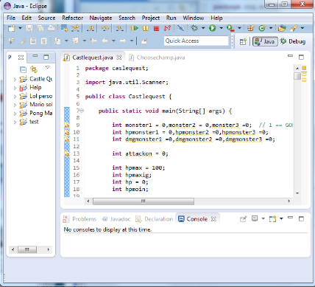
Task: Click the Run External Tools icon
Action: [230, 28]
